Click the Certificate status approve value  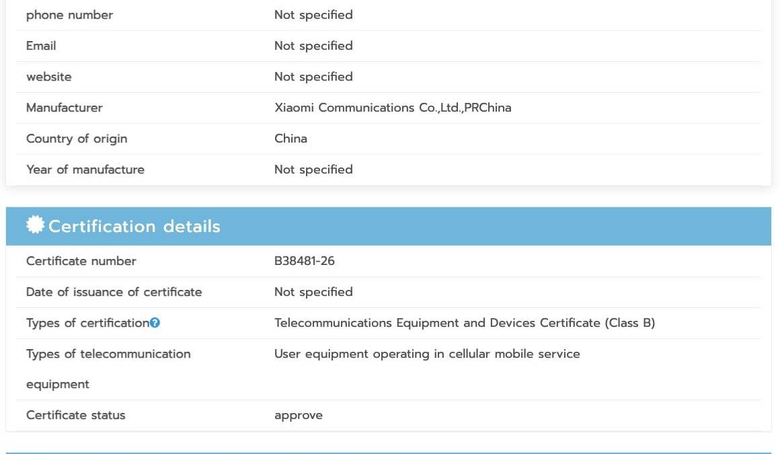click(x=299, y=415)
